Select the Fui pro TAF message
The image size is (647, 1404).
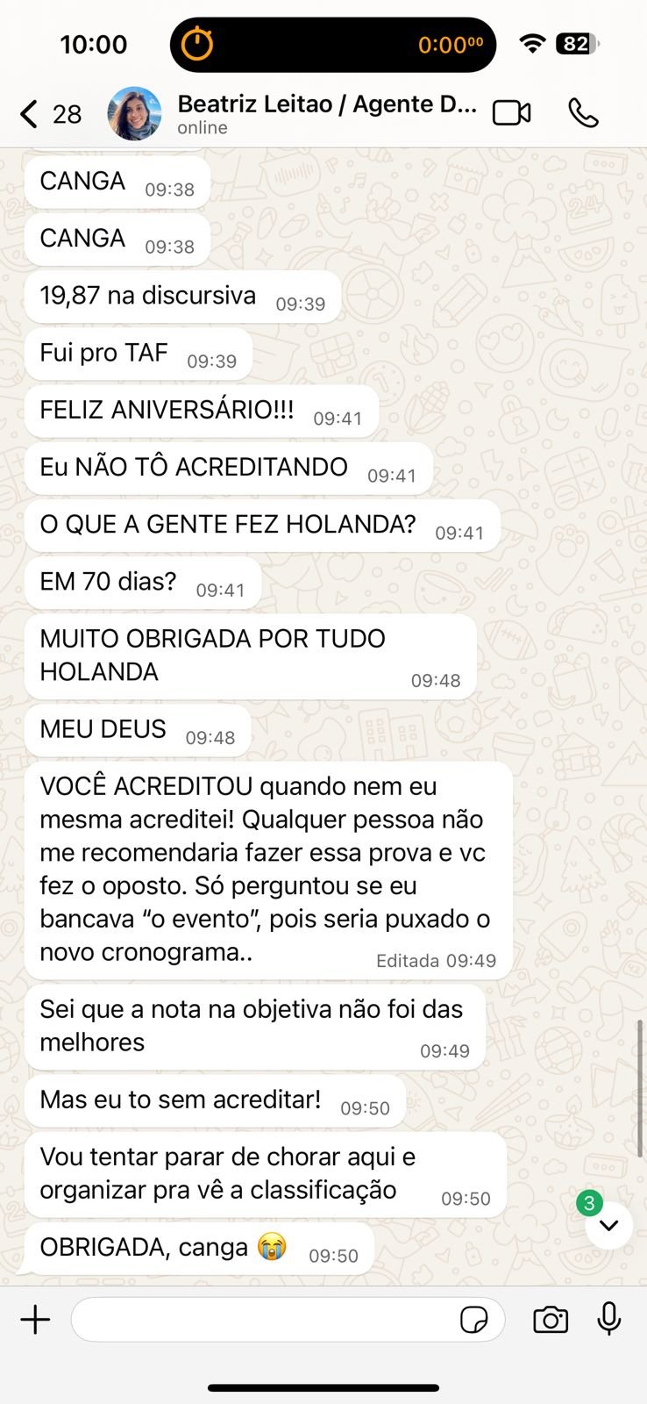point(139,354)
